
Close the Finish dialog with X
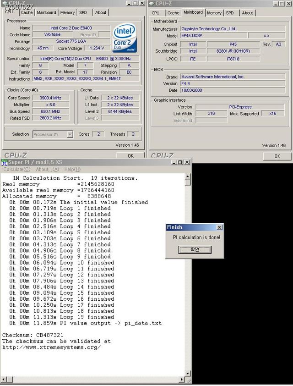[x=219, y=227]
